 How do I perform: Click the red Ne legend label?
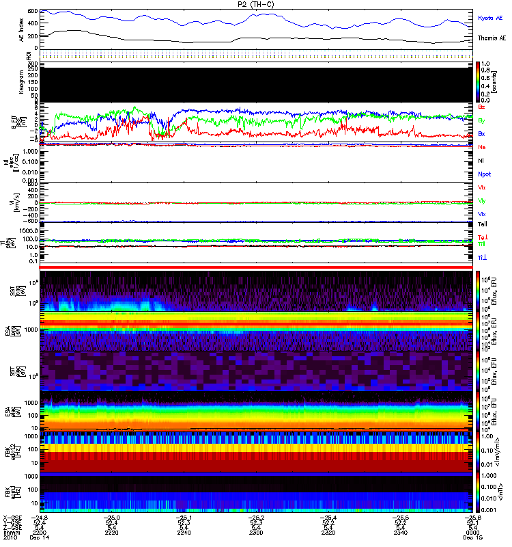(x=481, y=147)
